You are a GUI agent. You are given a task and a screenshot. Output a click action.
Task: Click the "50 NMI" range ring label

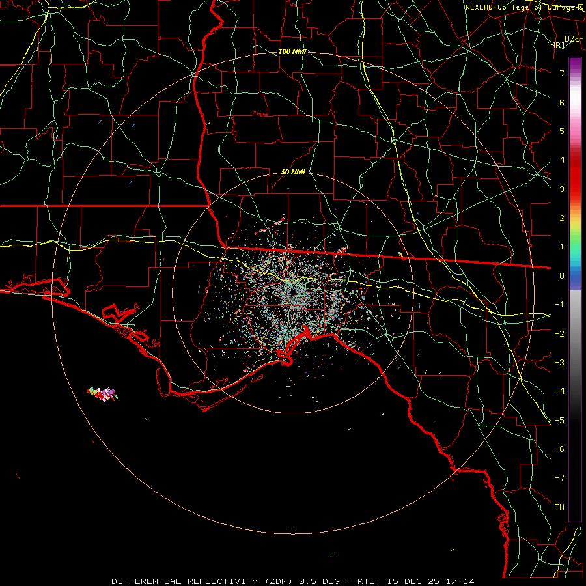pyautogui.click(x=293, y=173)
